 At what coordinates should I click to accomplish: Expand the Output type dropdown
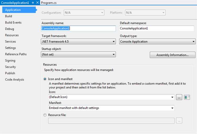(157, 42)
